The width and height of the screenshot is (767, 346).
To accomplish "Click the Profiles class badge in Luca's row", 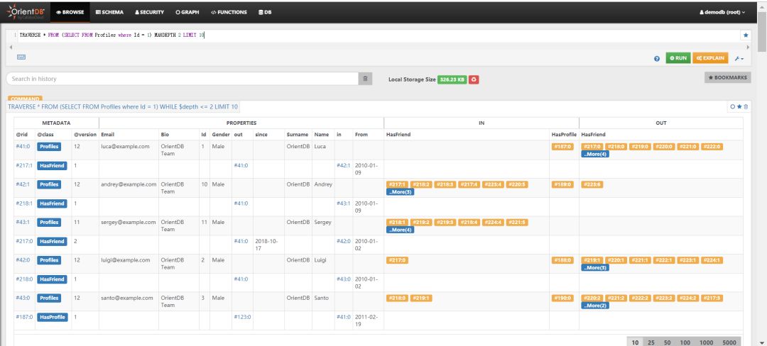I will tap(49, 146).
